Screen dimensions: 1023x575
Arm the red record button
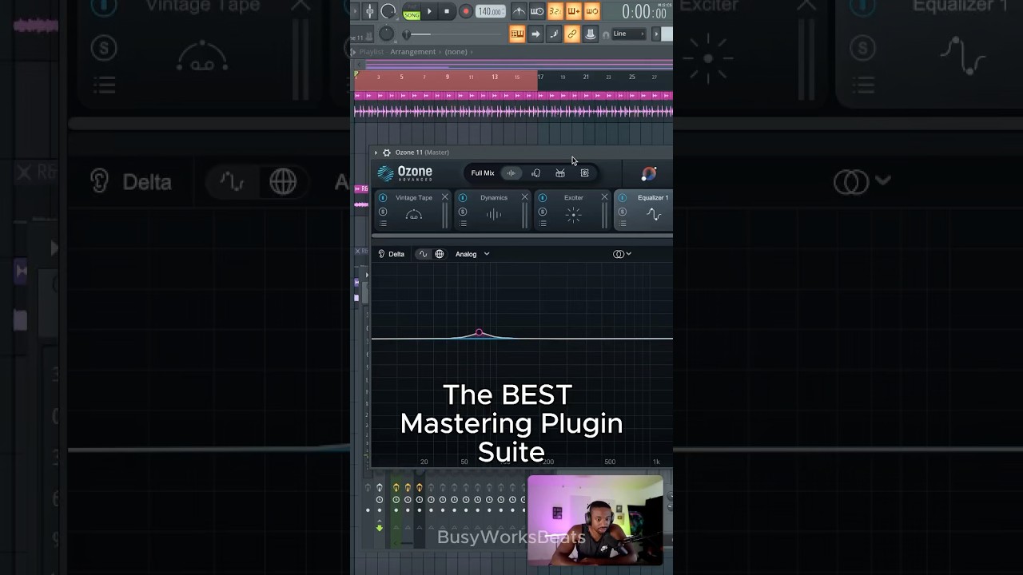tap(465, 11)
